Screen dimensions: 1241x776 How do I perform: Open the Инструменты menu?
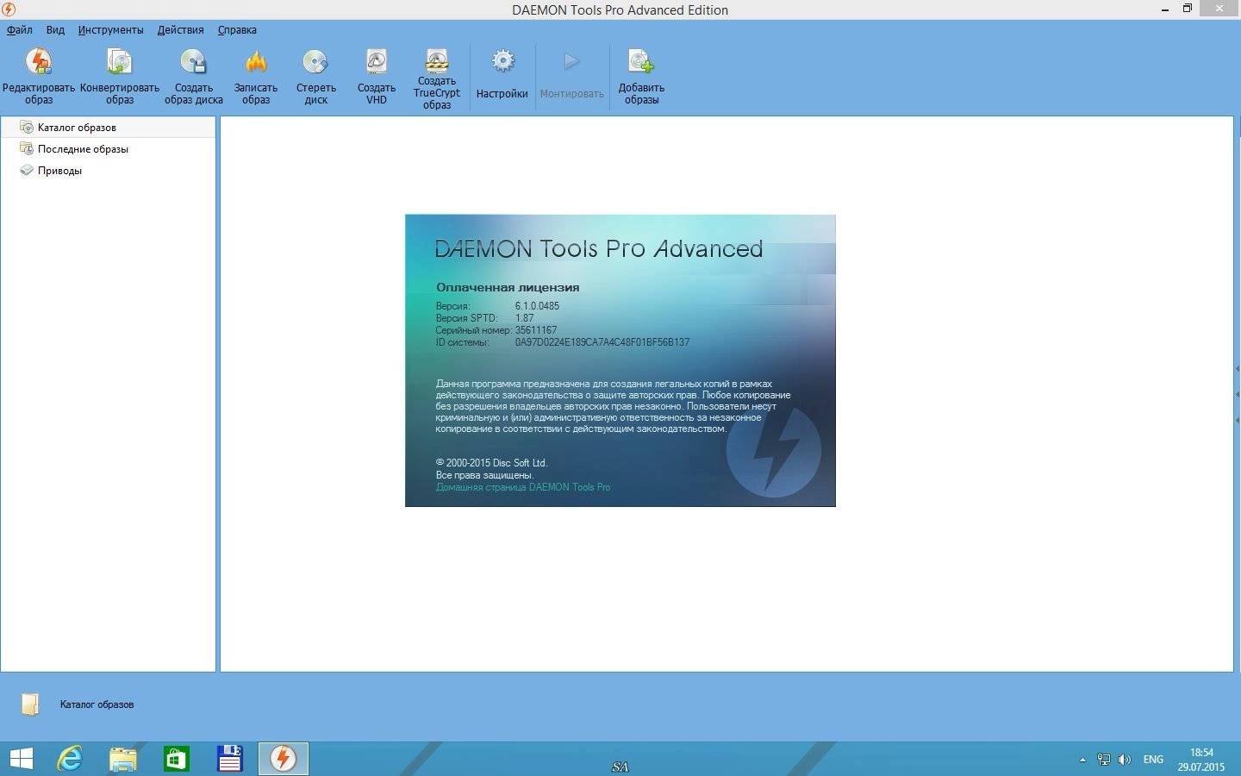click(111, 30)
